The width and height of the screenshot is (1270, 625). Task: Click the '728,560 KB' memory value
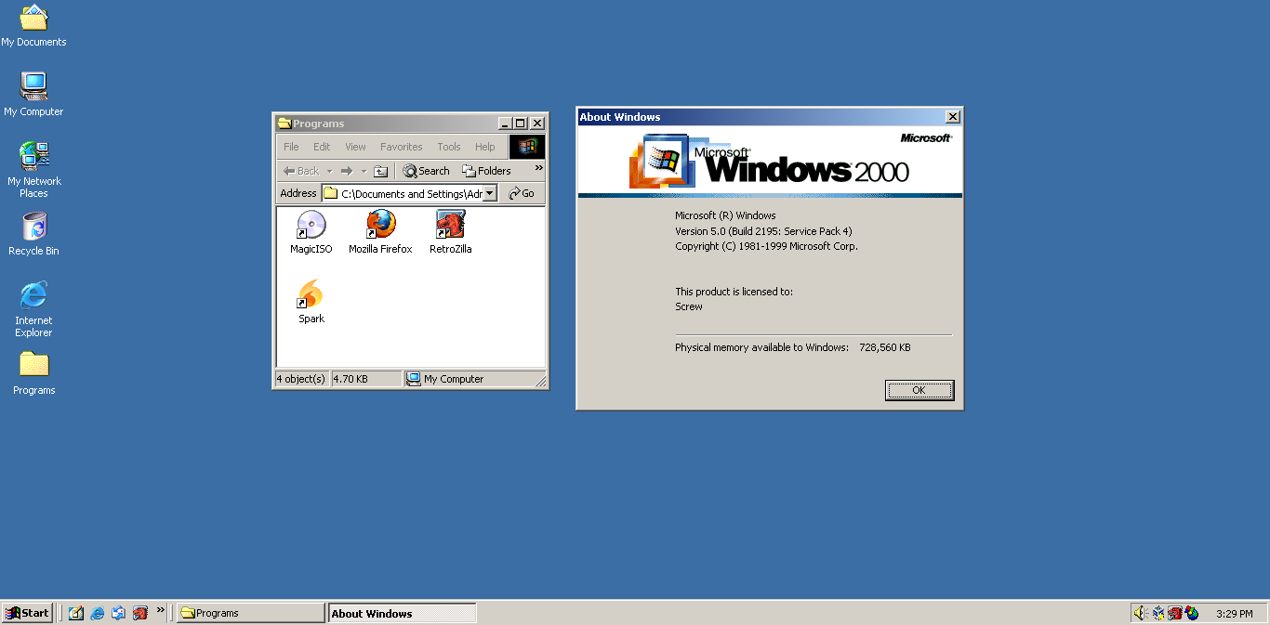click(885, 347)
